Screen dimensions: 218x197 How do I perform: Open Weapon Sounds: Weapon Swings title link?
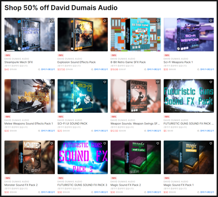[x=135, y=124]
